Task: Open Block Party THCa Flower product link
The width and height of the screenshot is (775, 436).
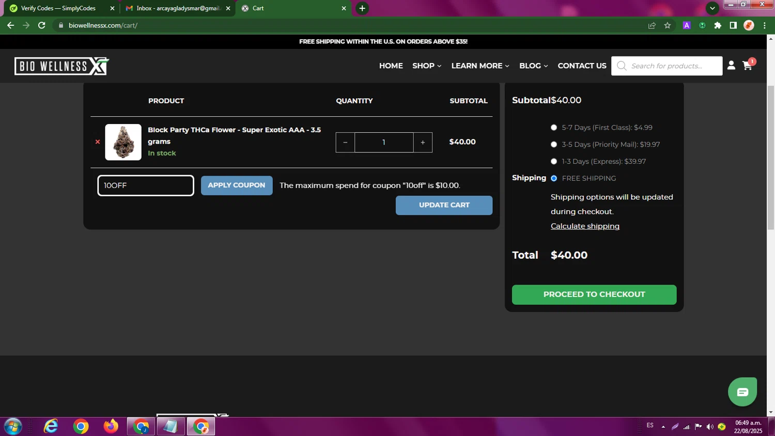Action: pyautogui.click(x=234, y=135)
